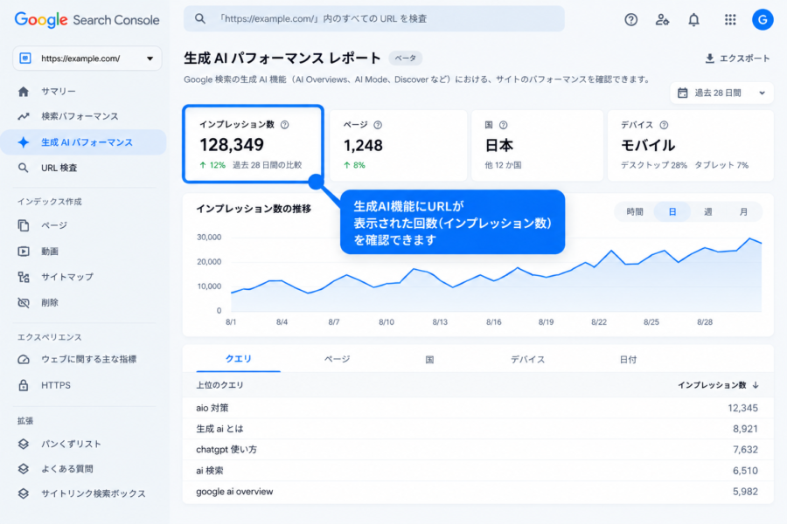Click the lock icon beside HTTPS
Screen dimensions: 787x524
(23, 385)
